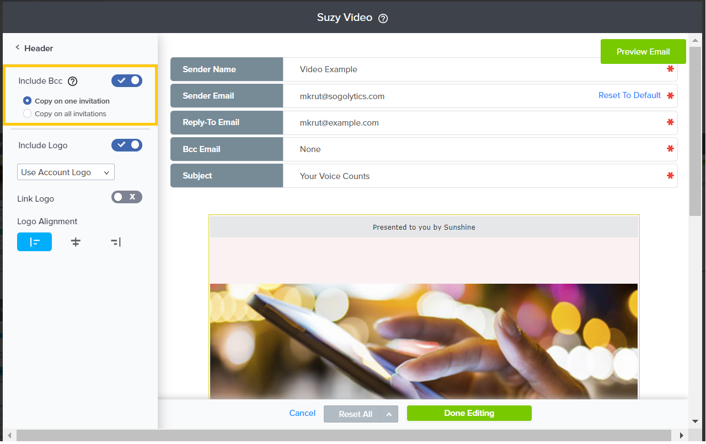706x444 pixels.
Task: Click Reset To Default link
Action: [629, 95]
